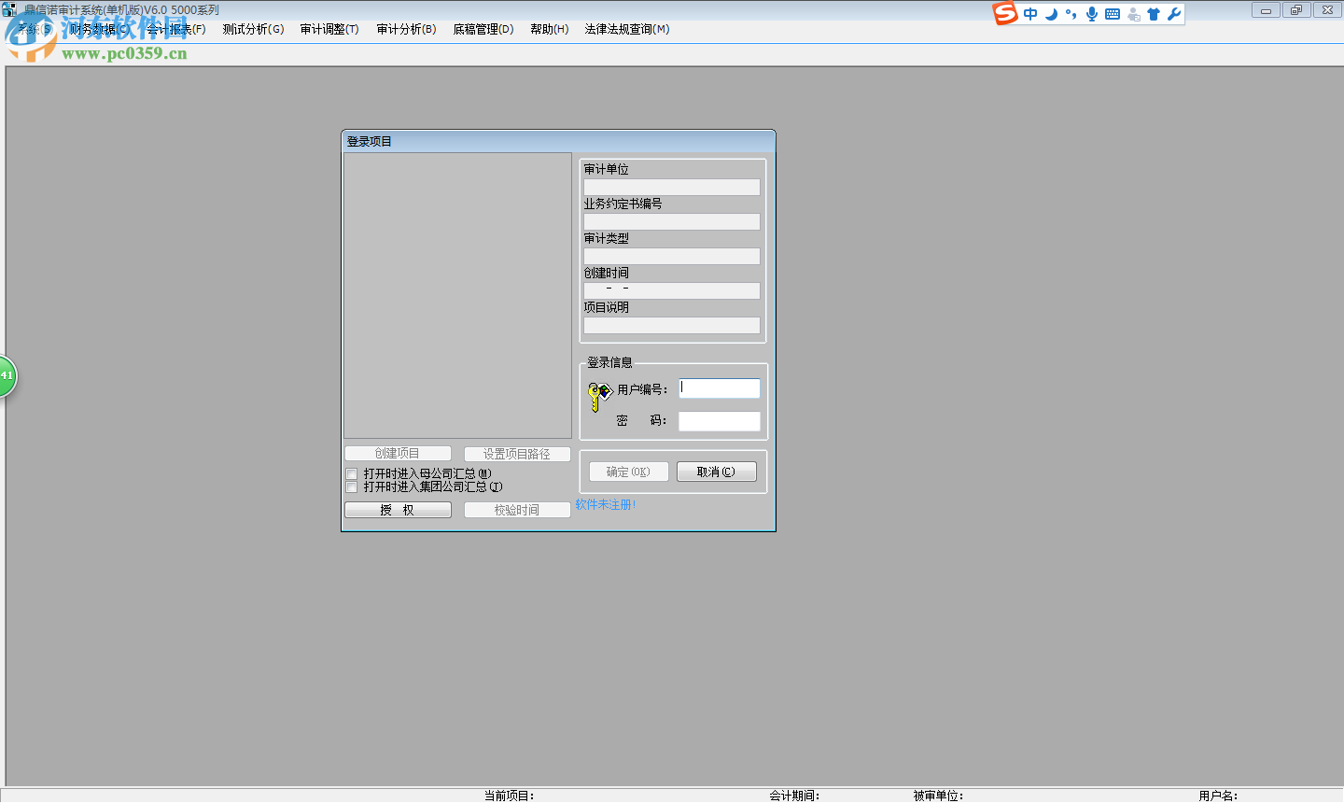Click the 确定(OK) button
Image resolution: width=1344 pixels, height=803 pixels.
click(x=628, y=472)
